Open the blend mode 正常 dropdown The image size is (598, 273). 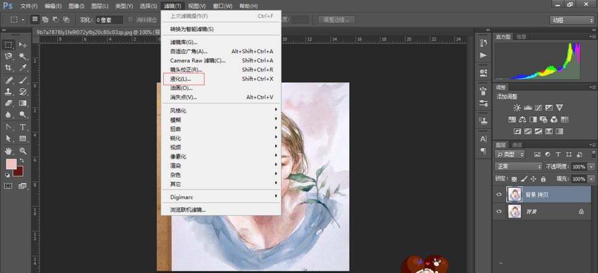tap(518, 166)
